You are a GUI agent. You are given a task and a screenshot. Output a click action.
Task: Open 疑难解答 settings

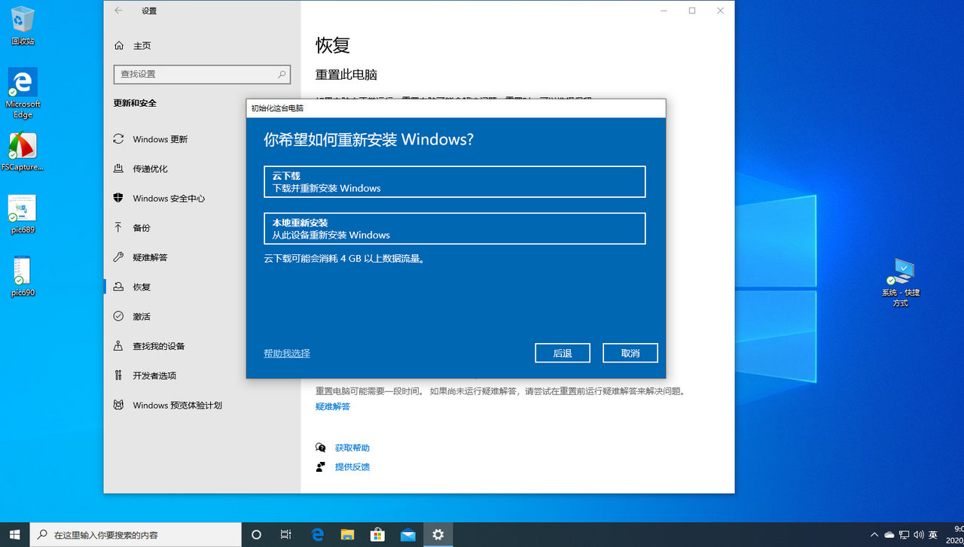[x=148, y=257]
